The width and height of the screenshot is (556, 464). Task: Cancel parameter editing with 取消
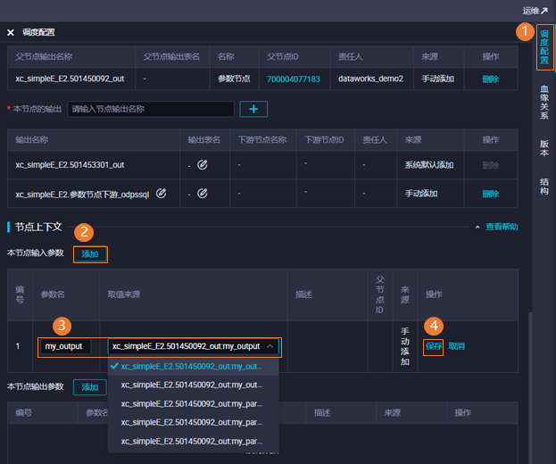[456, 346]
